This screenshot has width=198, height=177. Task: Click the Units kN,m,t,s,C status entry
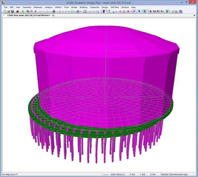(118, 174)
